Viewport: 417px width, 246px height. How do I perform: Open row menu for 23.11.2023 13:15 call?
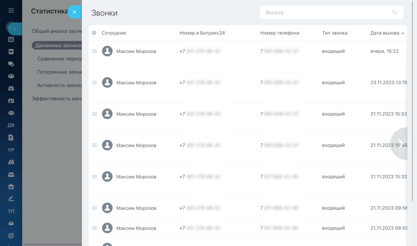tap(94, 83)
